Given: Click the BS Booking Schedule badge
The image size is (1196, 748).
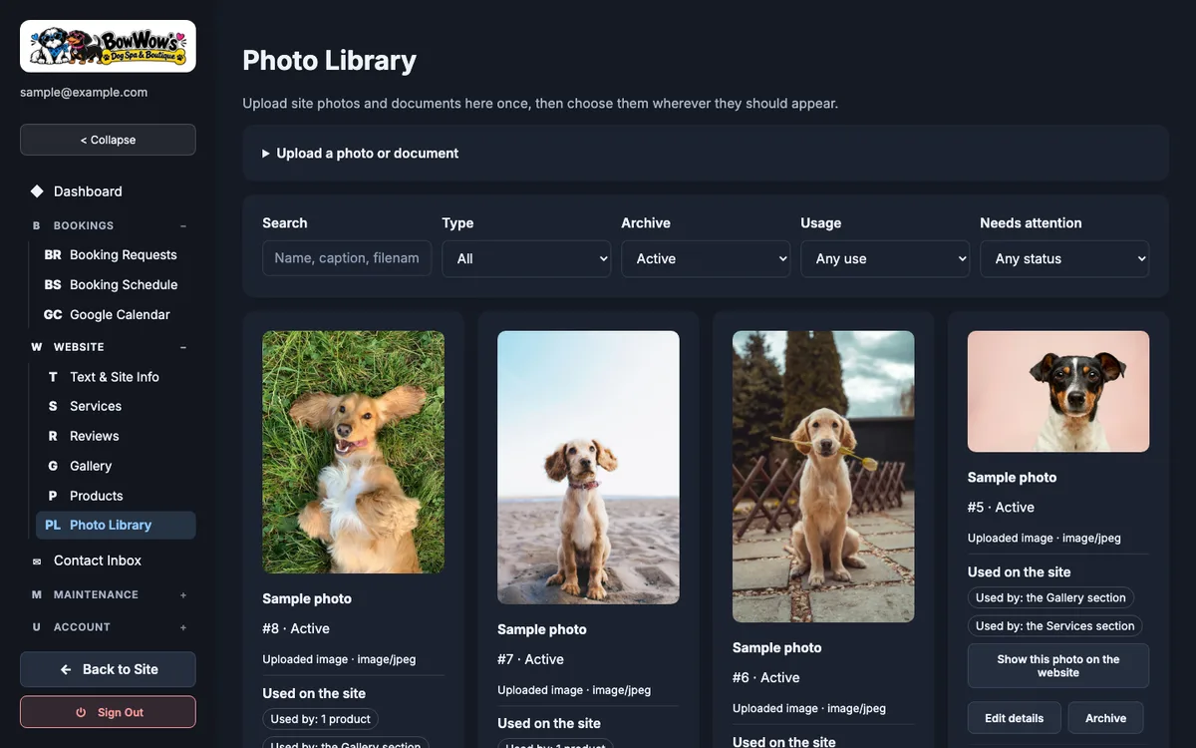Looking at the screenshot, I should 53,285.
